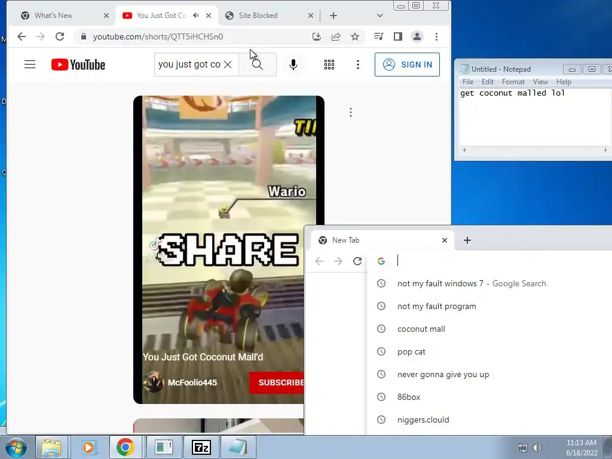Reload the YouTube page
The height and width of the screenshot is (459, 612).
(x=60, y=36)
